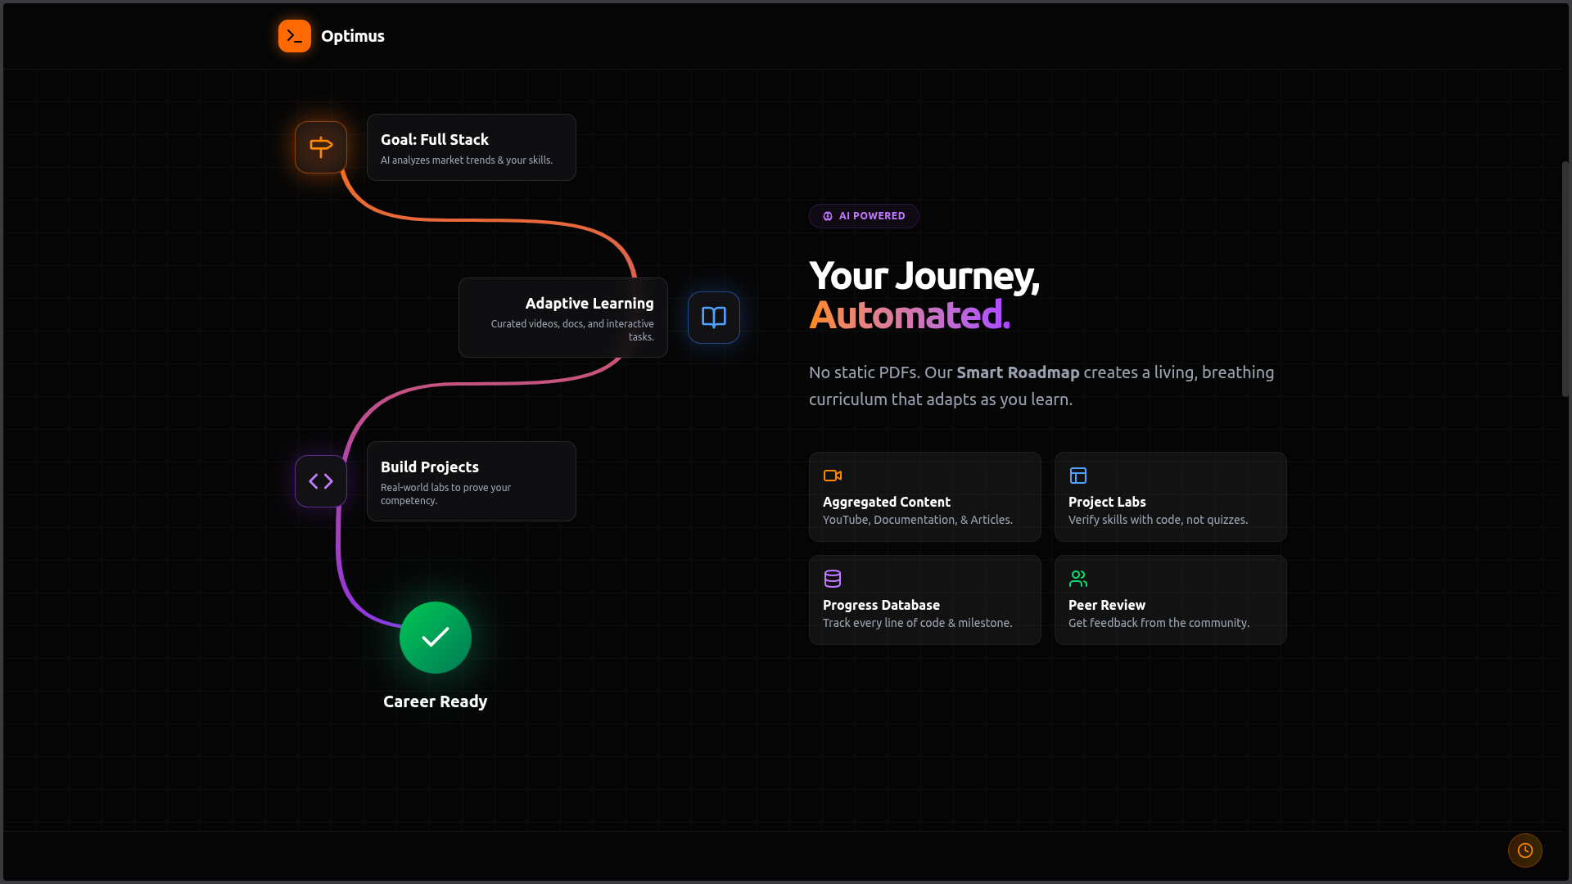
Task: Click the Career Ready label
Action: pos(435,701)
